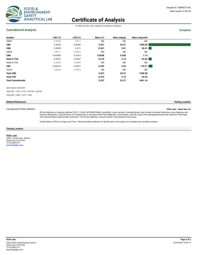Image resolution: width=197 pixels, height=255 pixels.
Task: Click the Total CBD formula line
Action: (x=19, y=95)
